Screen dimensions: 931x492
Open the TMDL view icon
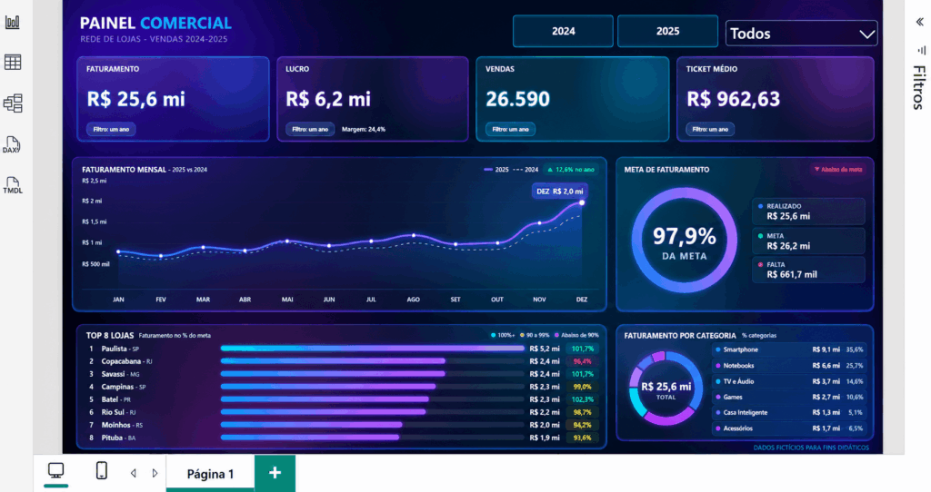point(13,185)
